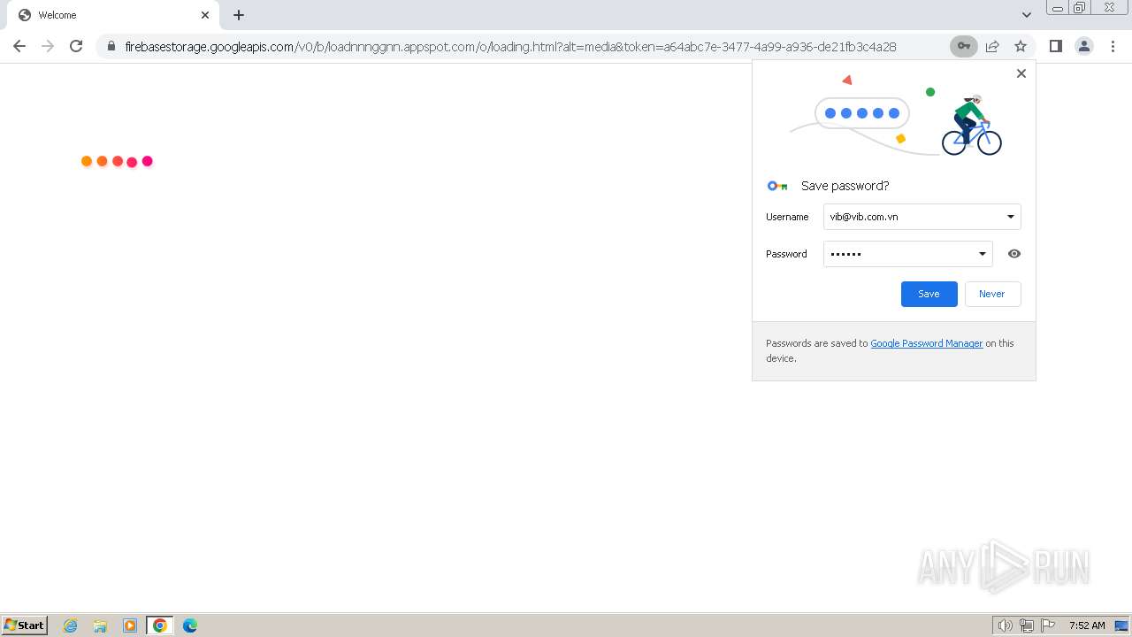Expand the Username dropdown arrow
Screen dimensions: 1132x637
point(1010,217)
